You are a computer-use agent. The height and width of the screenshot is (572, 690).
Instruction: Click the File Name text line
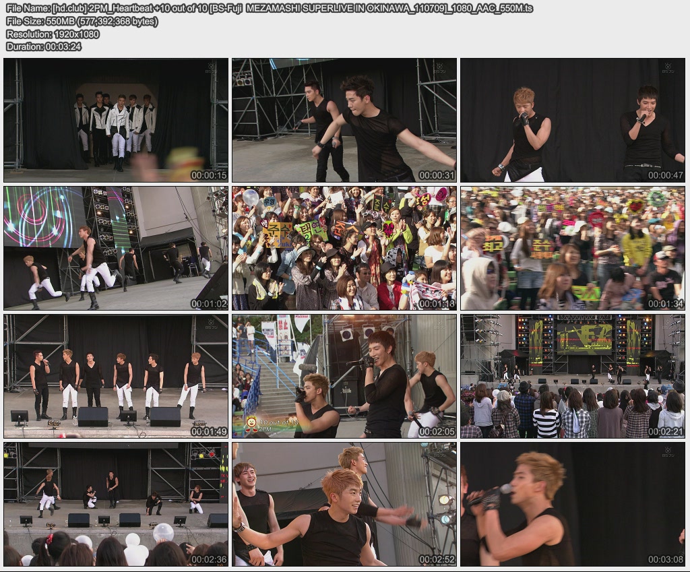tap(269, 8)
